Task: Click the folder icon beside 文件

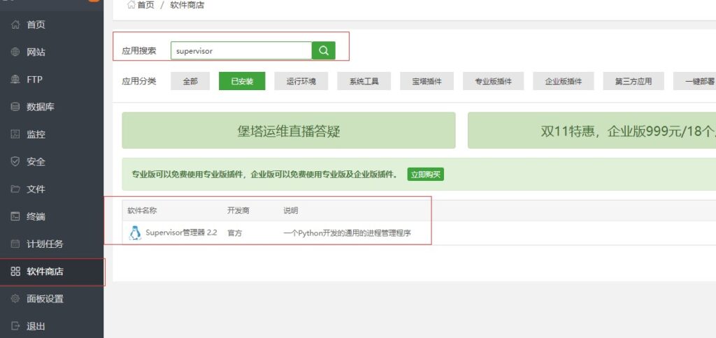Action: (15, 189)
